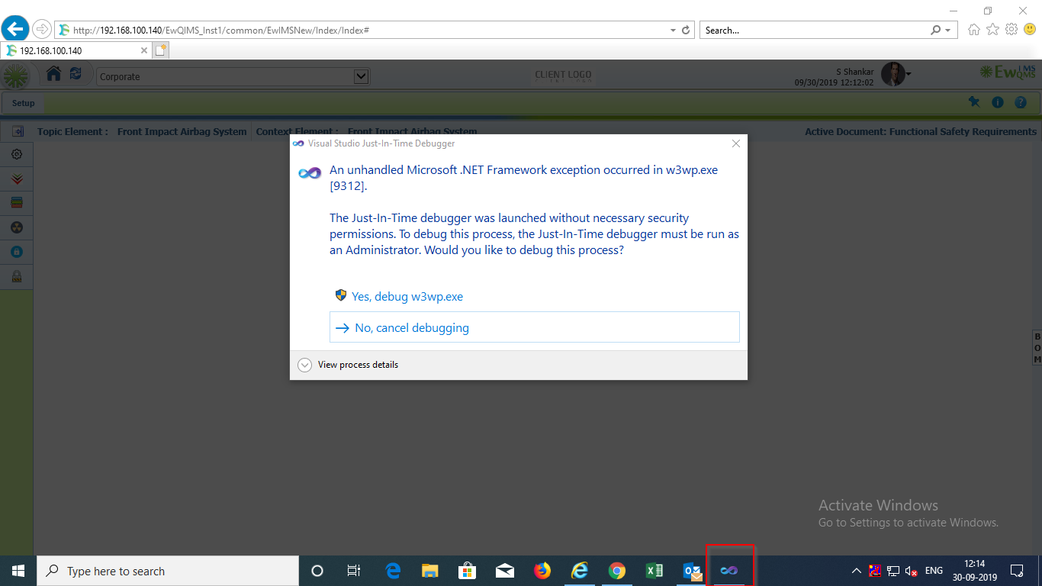1042x586 pixels.
Task: Click the address bar reload icon
Action: [686, 30]
